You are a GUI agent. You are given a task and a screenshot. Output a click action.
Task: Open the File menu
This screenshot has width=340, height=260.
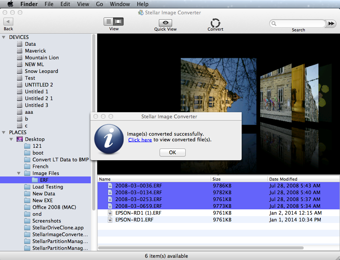pos(49,4)
